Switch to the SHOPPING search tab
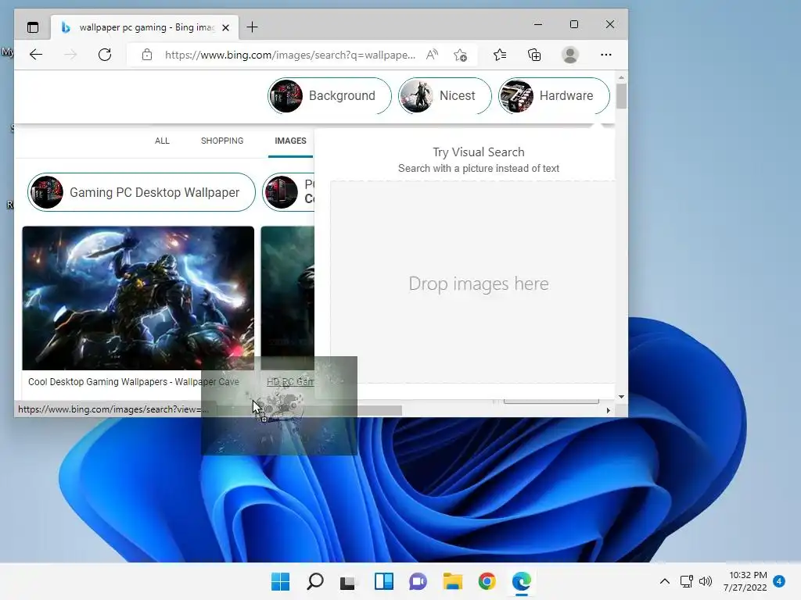801x600 pixels. [x=221, y=141]
